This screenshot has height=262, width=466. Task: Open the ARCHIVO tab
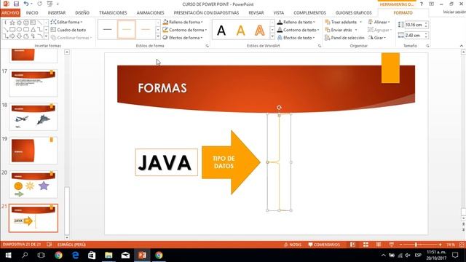point(10,13)
